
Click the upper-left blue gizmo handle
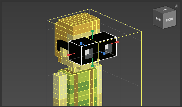point(81,43)
